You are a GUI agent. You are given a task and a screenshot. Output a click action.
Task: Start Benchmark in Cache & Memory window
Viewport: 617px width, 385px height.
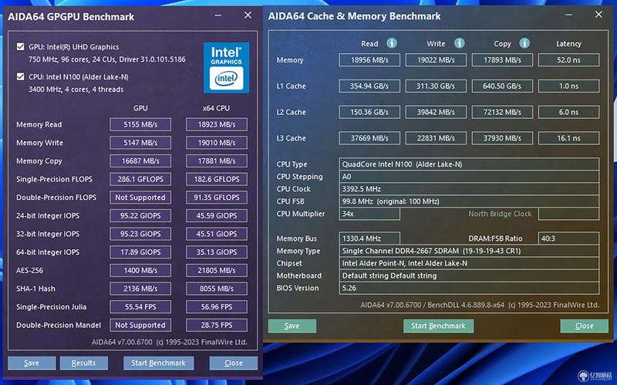click(x=438, y=326)
